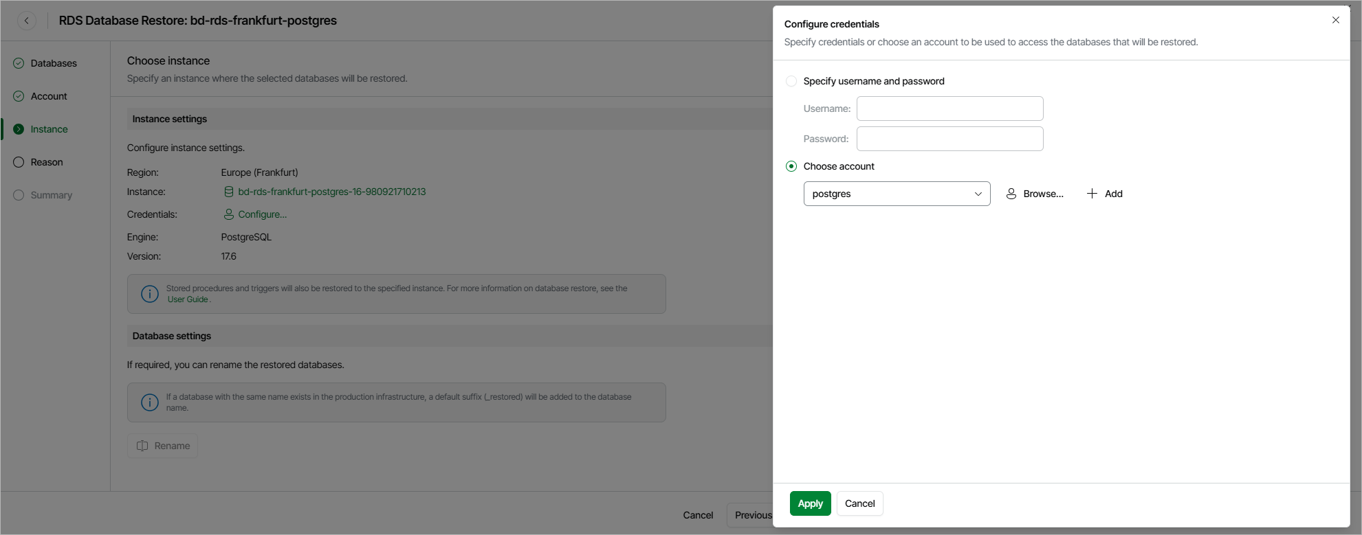Click the Username input field

[949, 109]
